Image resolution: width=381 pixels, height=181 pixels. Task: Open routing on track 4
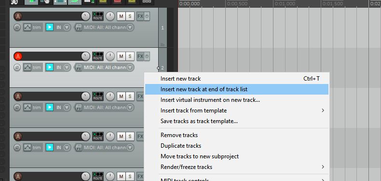click(98, 137)
